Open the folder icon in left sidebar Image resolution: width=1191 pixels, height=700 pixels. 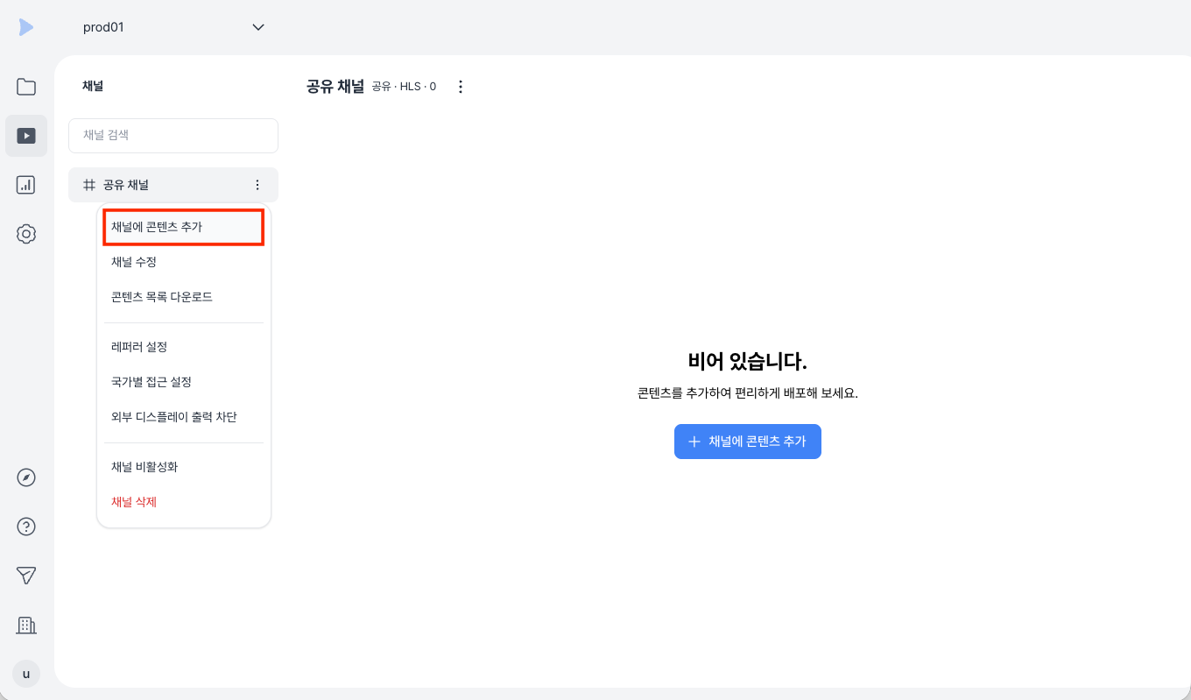26,87
